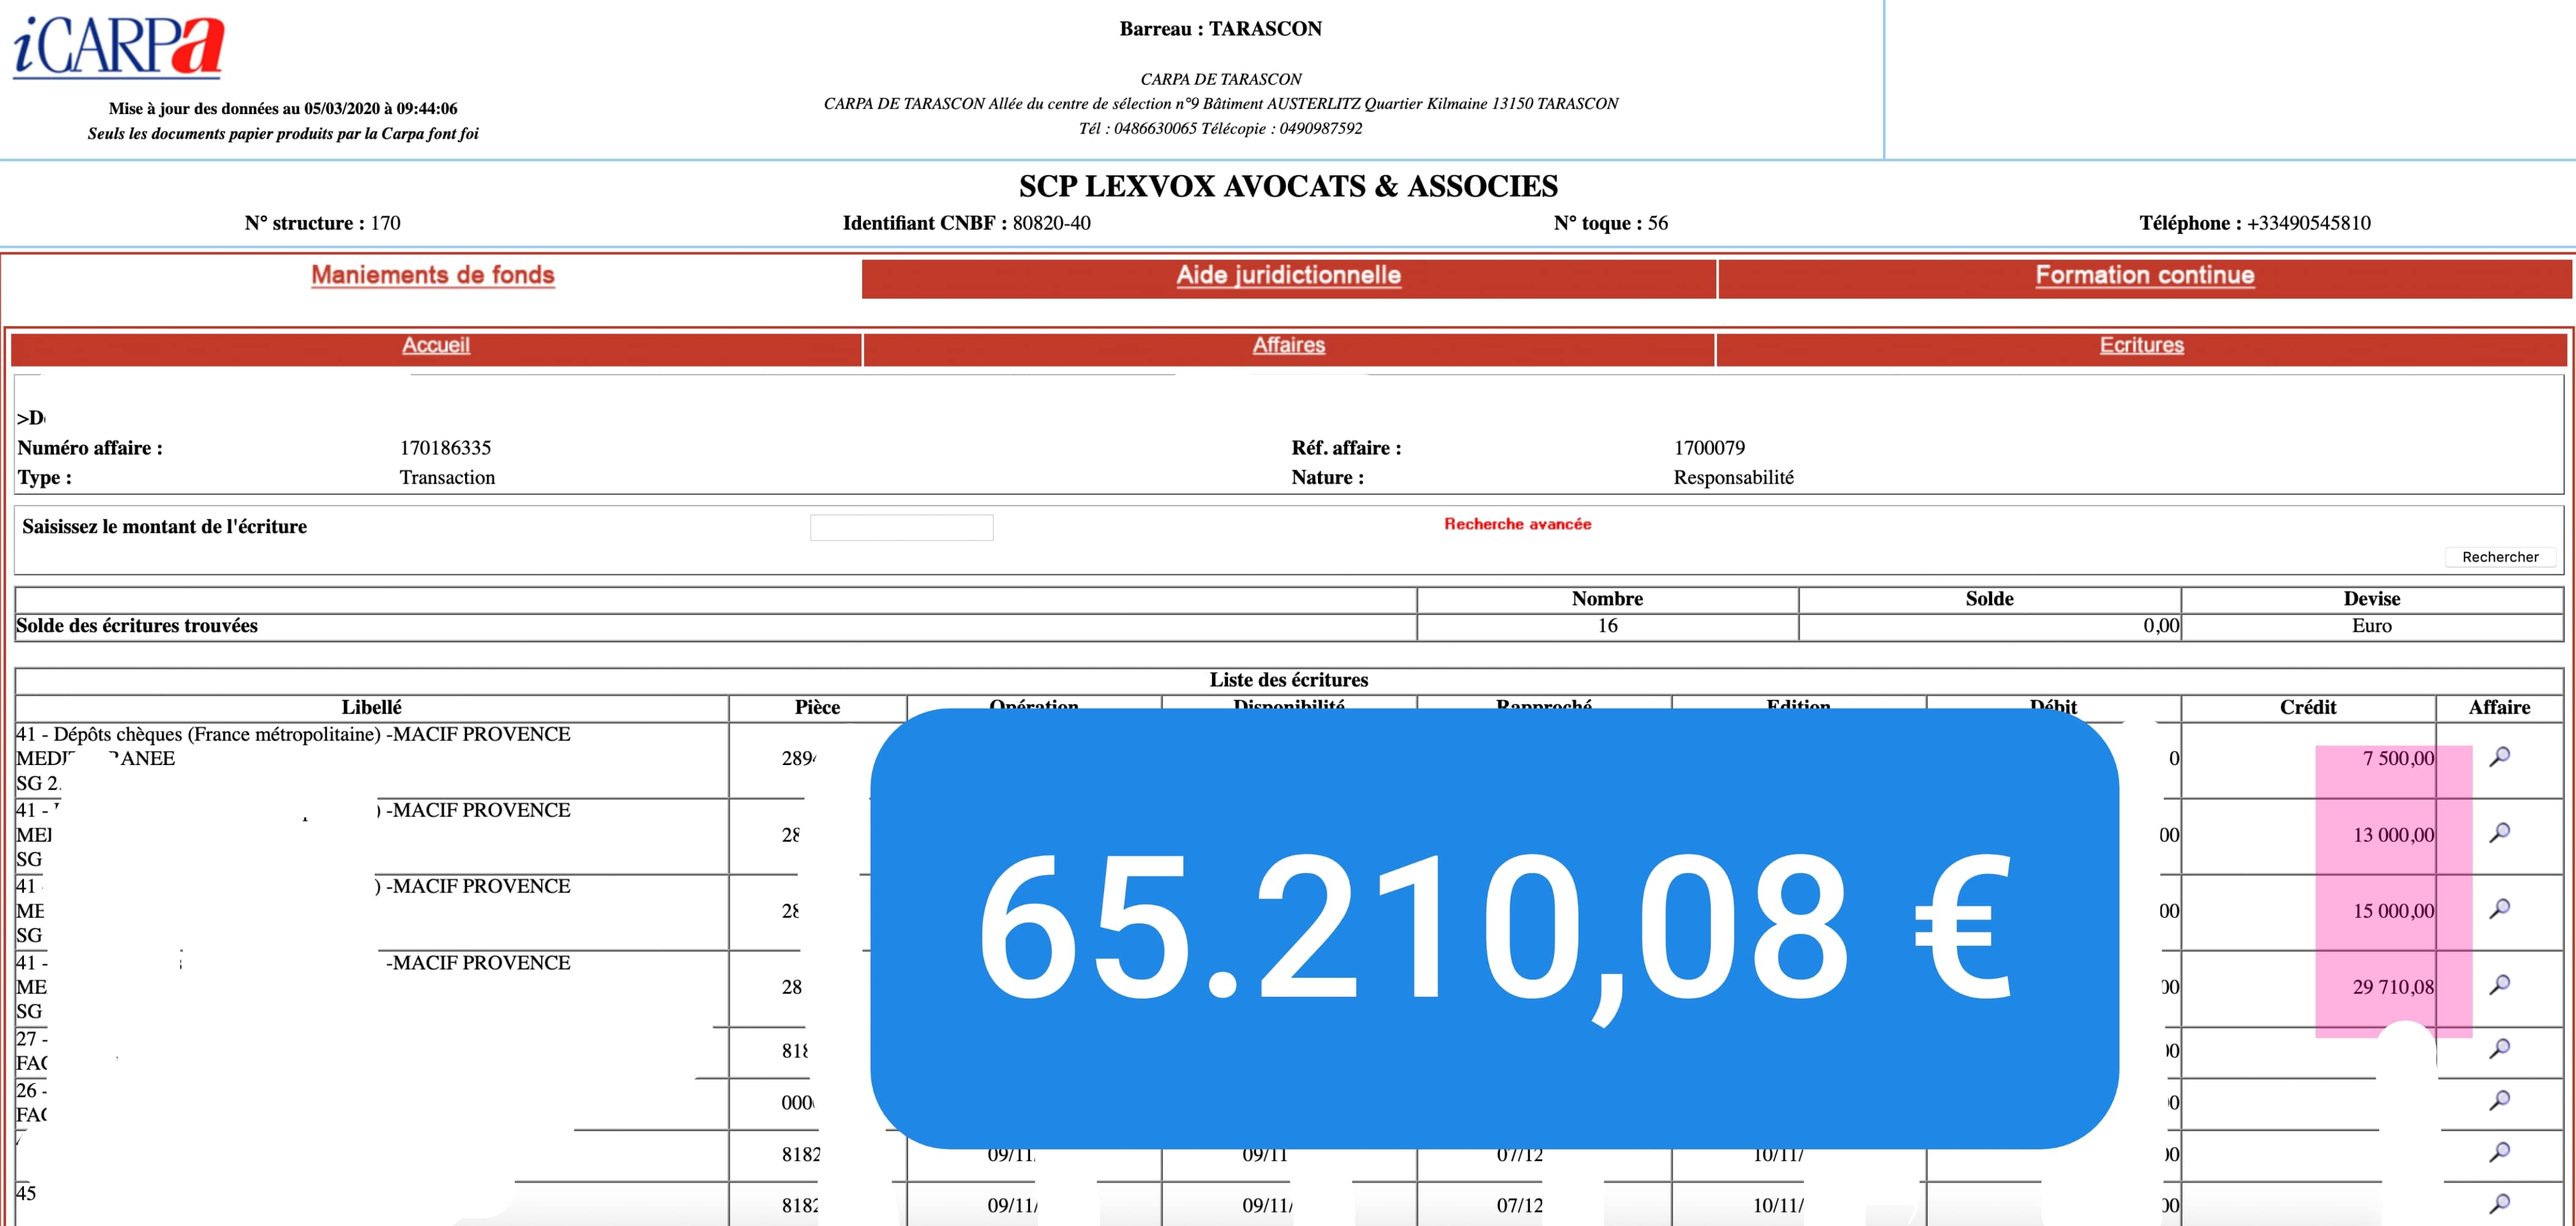Click the Affaire column header
The image size is (2576, 1226).
tap(2499, 707)
